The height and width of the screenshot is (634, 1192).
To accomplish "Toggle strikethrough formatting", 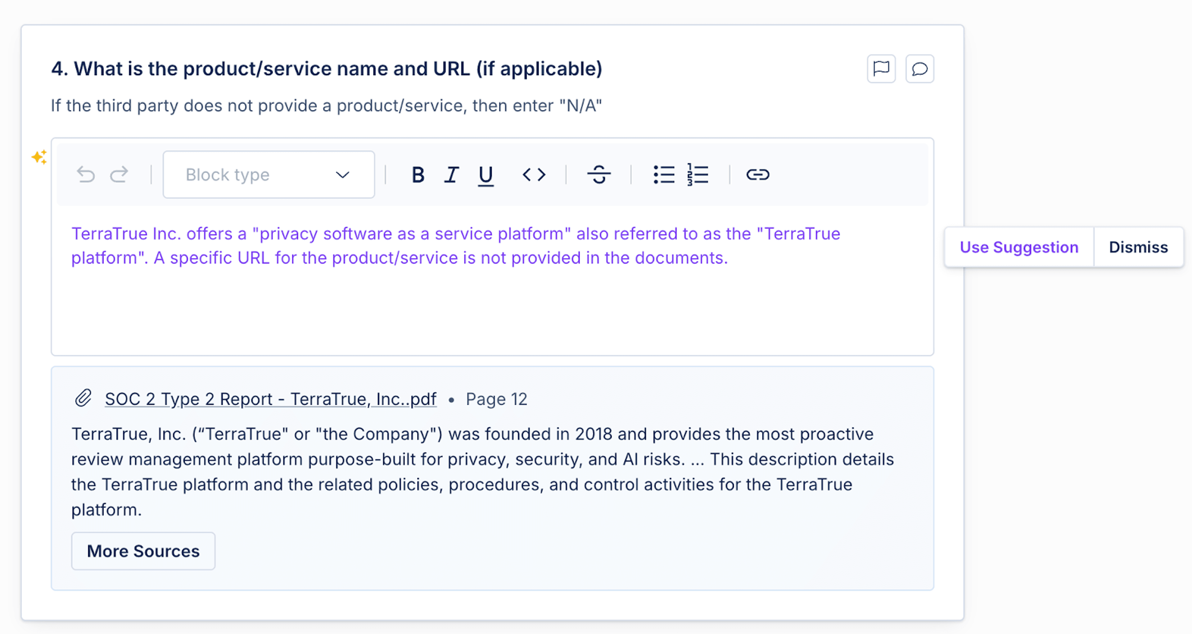I will coord(599,175).
